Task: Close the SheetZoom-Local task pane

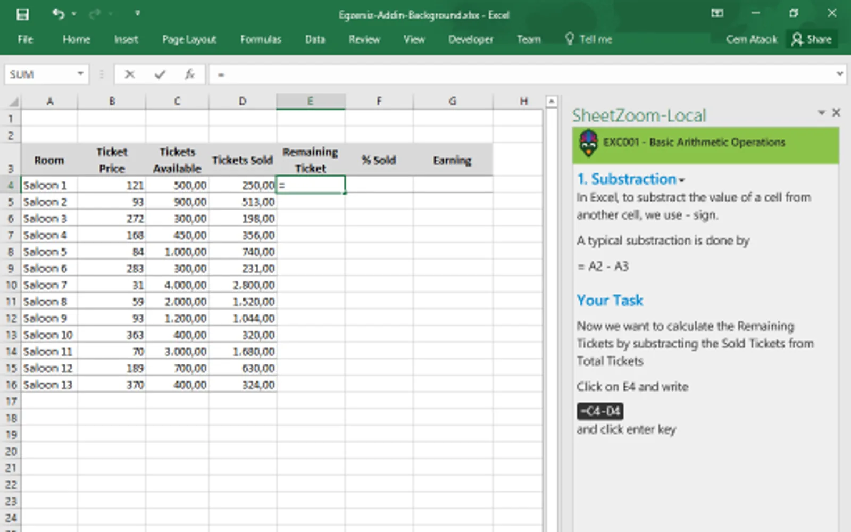Action: (836, 112)
